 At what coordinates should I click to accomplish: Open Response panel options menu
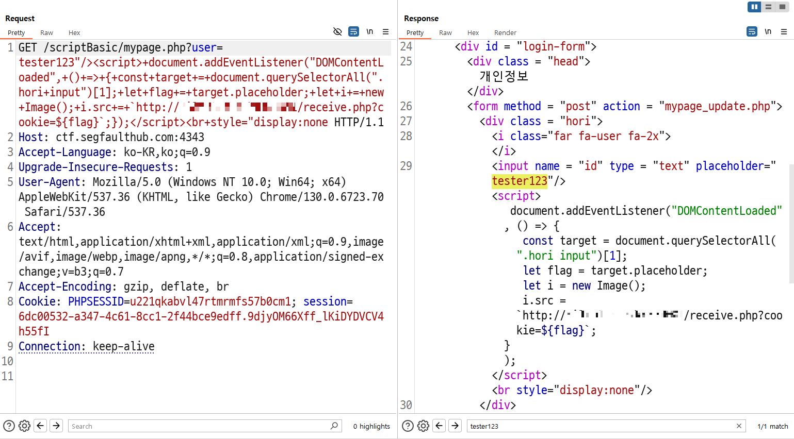[x=784, y=32]
